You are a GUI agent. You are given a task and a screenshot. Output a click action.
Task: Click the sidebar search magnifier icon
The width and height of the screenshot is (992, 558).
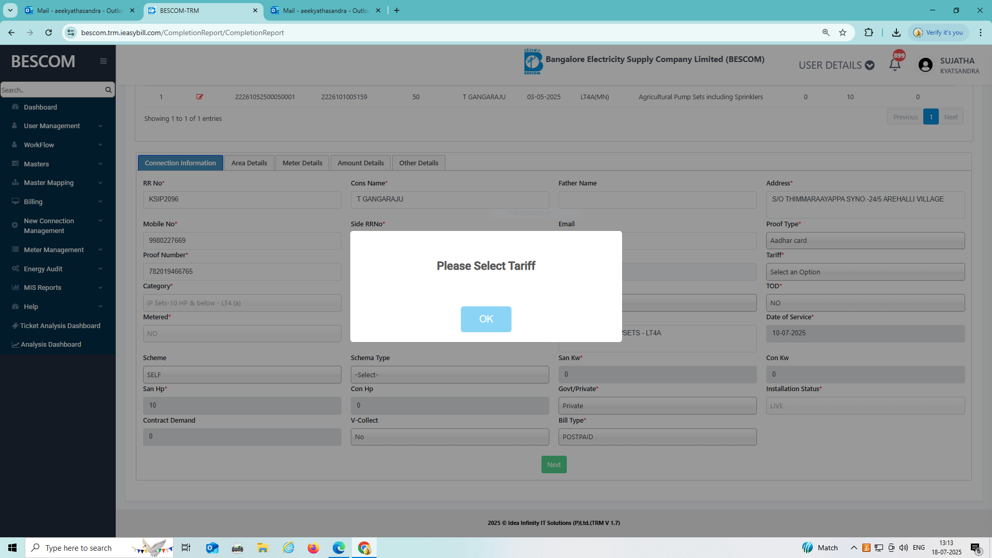(108, 90)
